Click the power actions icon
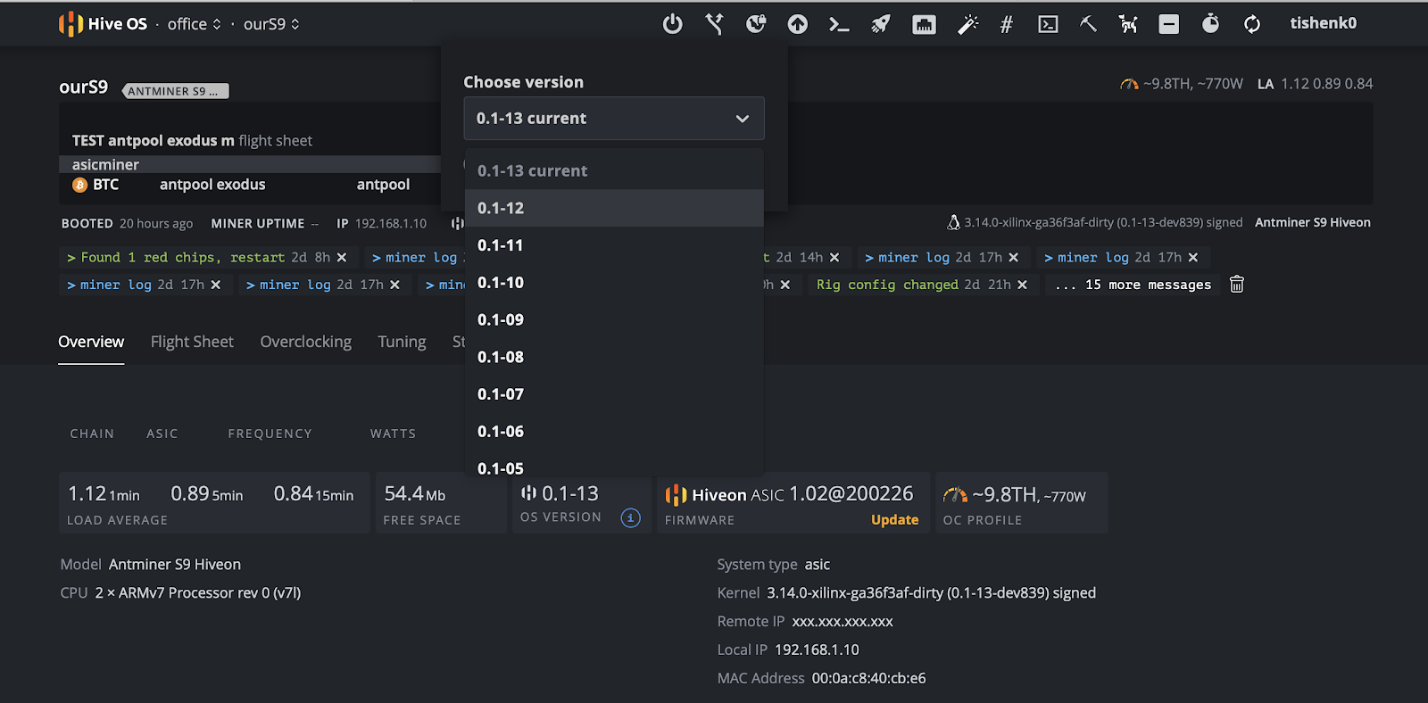Viewport: 1428px width, 703px height. click(x=672, y=24)
